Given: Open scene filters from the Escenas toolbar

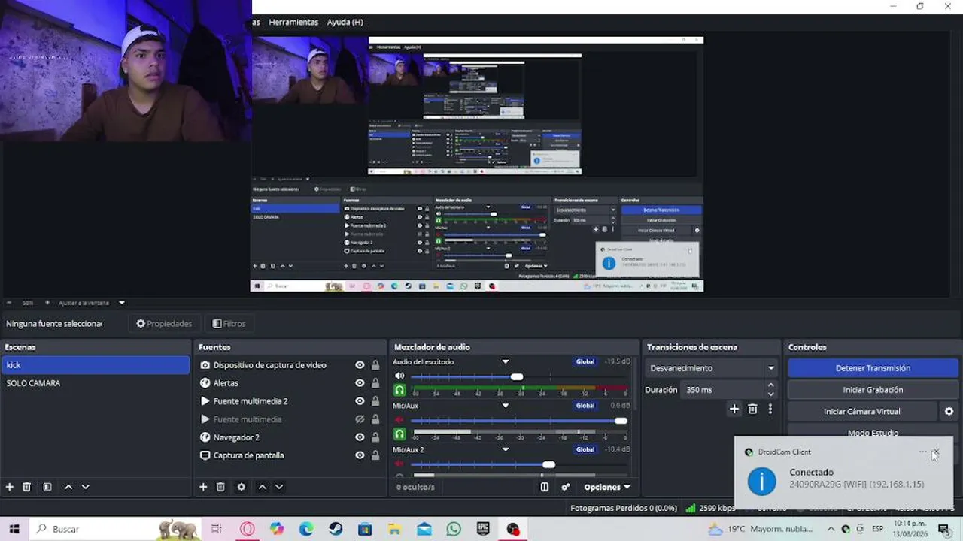Looking at the screenshot, I should tap(47, 487).
